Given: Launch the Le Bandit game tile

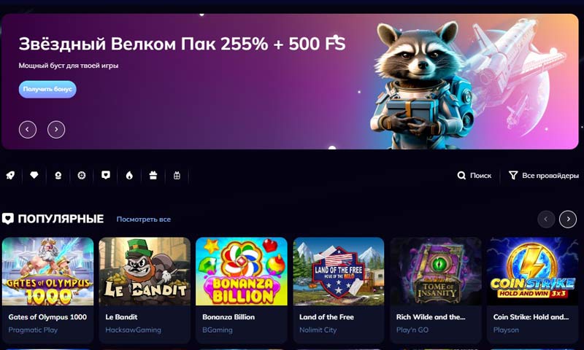Looking at the screenshot, I should tap(145, 290).
